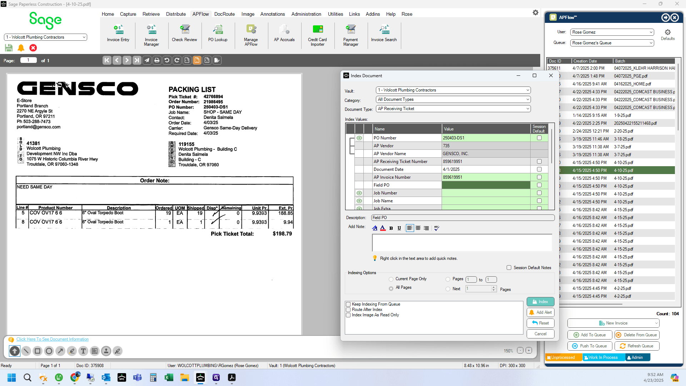Apply bold formatting to the note

pos(391,228)
